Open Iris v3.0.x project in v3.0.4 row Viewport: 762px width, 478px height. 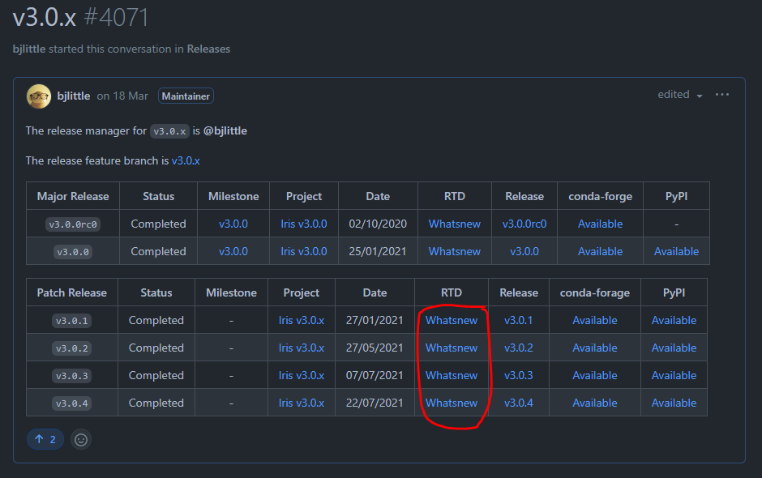[x=302, y=403]
